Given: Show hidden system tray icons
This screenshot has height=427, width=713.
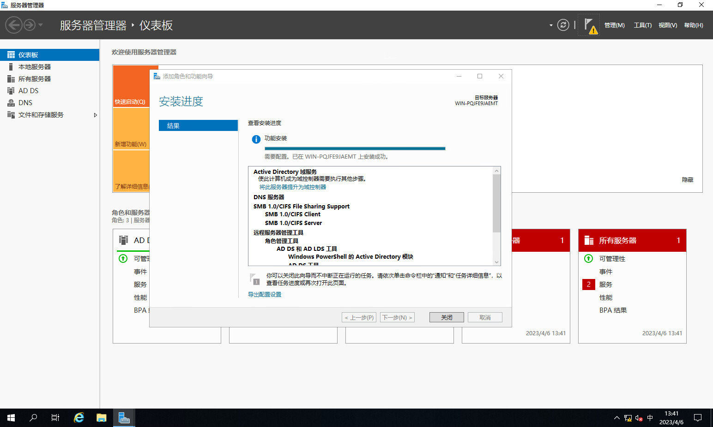Looking at the screenshot, I should pos(616,418).
